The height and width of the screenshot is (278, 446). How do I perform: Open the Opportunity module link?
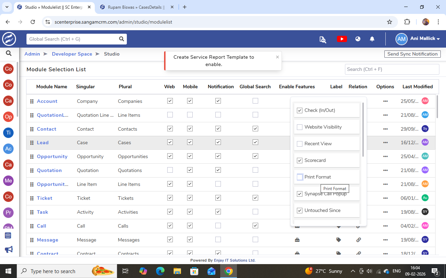52,156
